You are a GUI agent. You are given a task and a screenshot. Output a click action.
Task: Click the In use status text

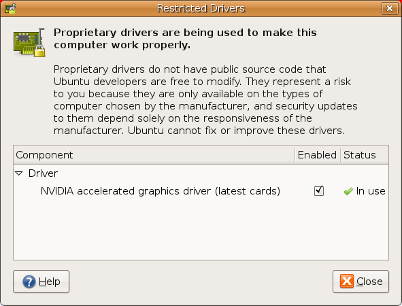[x=371, y=191]
